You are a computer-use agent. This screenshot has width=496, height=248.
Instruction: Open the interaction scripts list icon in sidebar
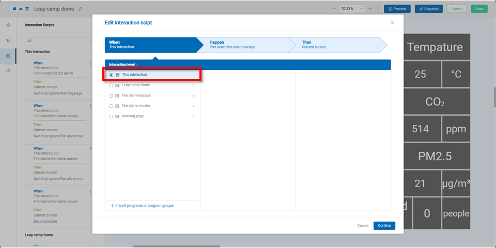click(x=8, y=56)
